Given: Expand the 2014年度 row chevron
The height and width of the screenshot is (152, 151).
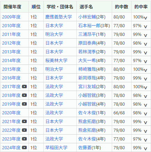Looking at the screenshot, I should (x=145, y=62).
